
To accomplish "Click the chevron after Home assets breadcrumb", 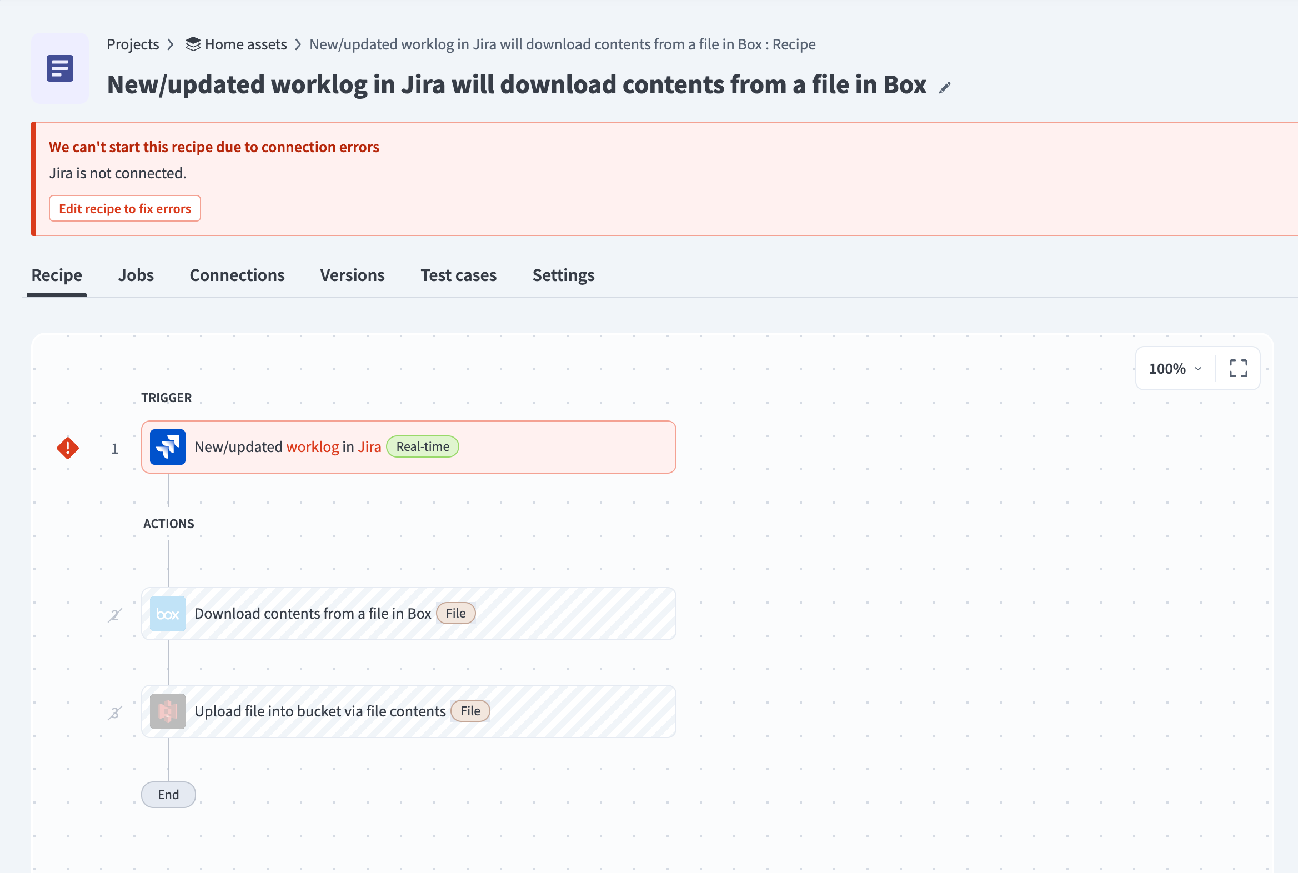I will click(x=298, y=44).
